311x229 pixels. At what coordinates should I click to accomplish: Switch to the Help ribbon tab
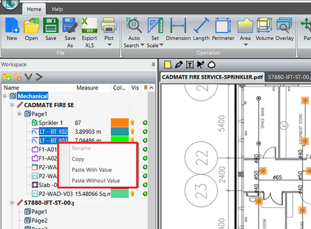point(57,9)
